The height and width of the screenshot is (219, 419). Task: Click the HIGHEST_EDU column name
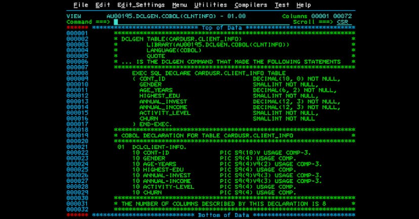point(159,96)
